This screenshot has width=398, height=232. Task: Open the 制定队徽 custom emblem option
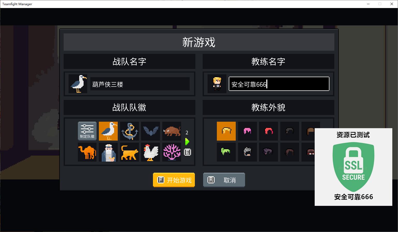(87, 131)
